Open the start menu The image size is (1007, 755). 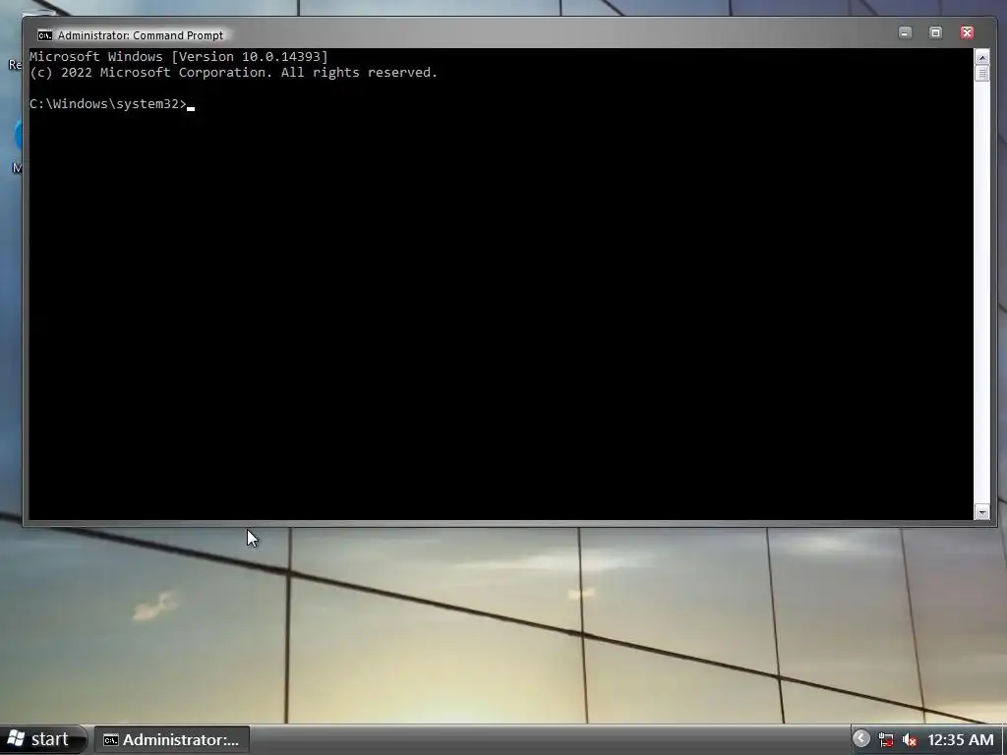tap(41, 739)
